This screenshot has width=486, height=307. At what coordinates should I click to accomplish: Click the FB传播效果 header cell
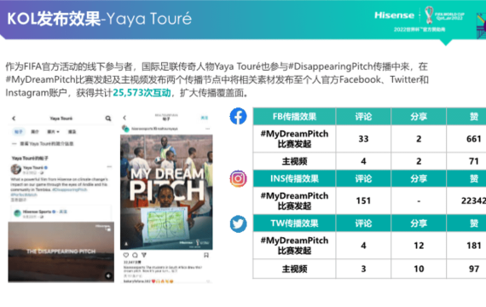(x=294, y=117)
